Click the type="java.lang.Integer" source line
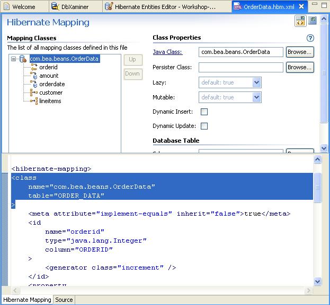Screen dimensions: 330x305 point(96,241)
